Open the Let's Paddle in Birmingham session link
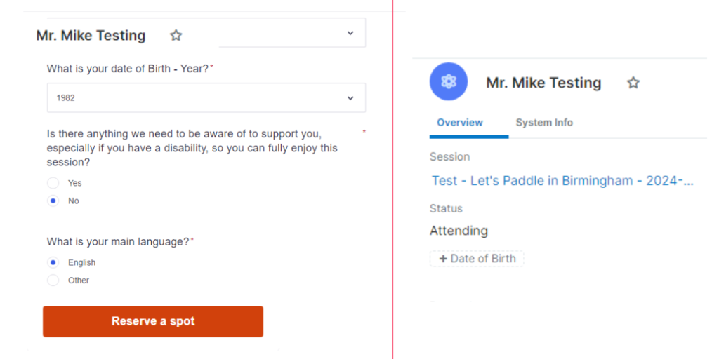This screenshot has height=359, width=719. (562, 181)
